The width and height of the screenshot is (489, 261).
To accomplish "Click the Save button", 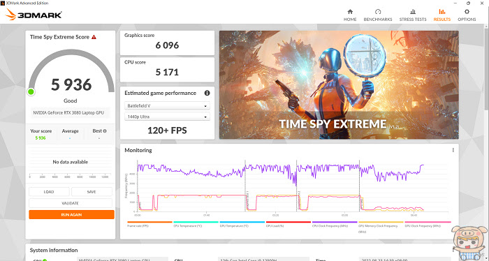I will click(x=92, y=192).
